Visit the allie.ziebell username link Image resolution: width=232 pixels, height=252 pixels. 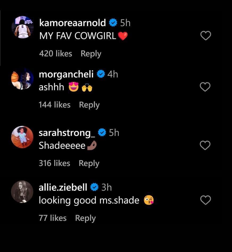tap(63, 187)
